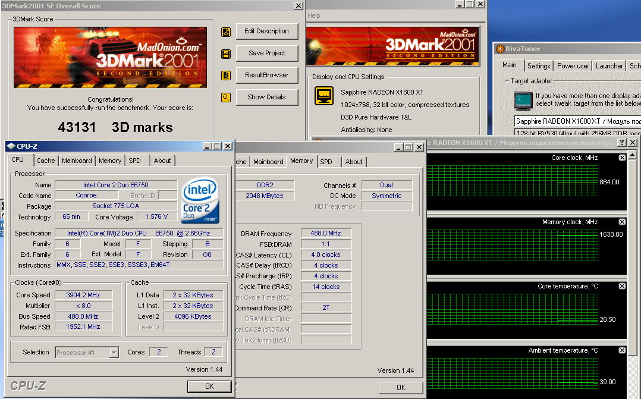Screen dimensions: 641x399
Task: Select the Main tab in RivaTuner
Action: click(x=510, y=65)
